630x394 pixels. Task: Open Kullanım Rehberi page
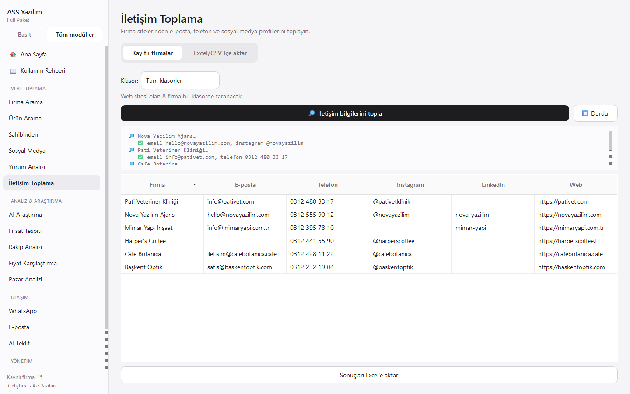[52, 70]
